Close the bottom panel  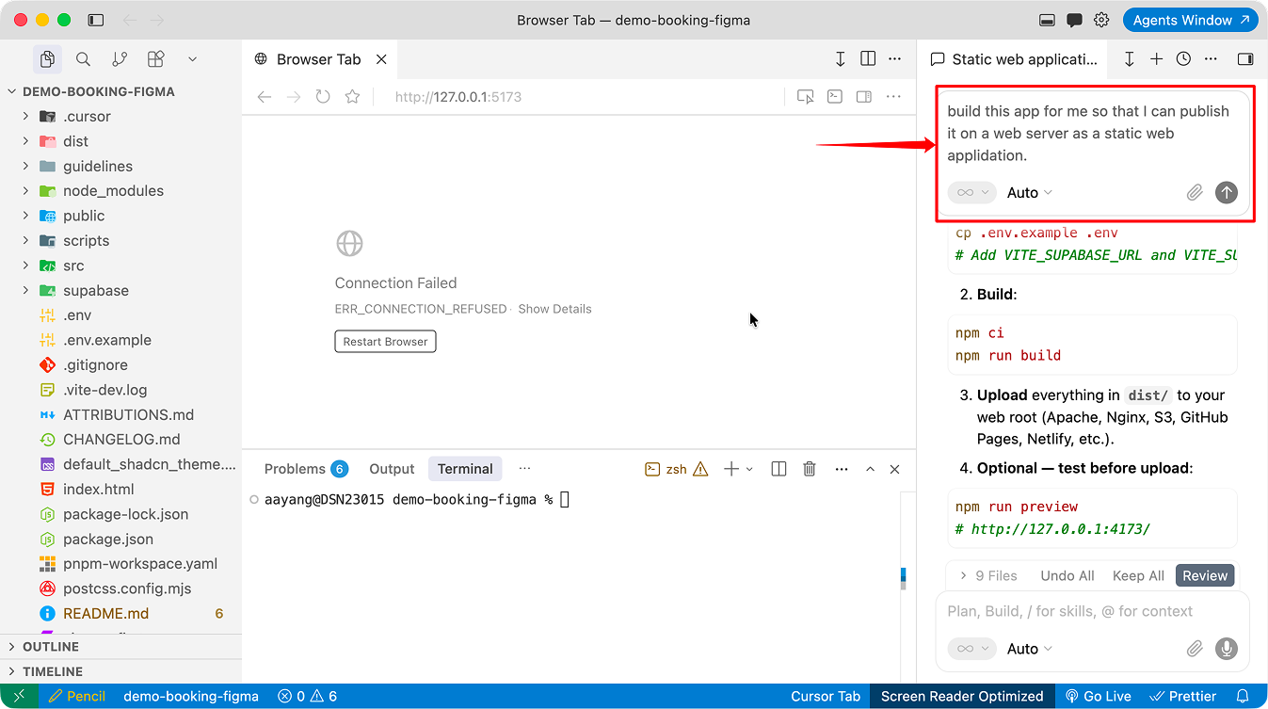[894, 469]
